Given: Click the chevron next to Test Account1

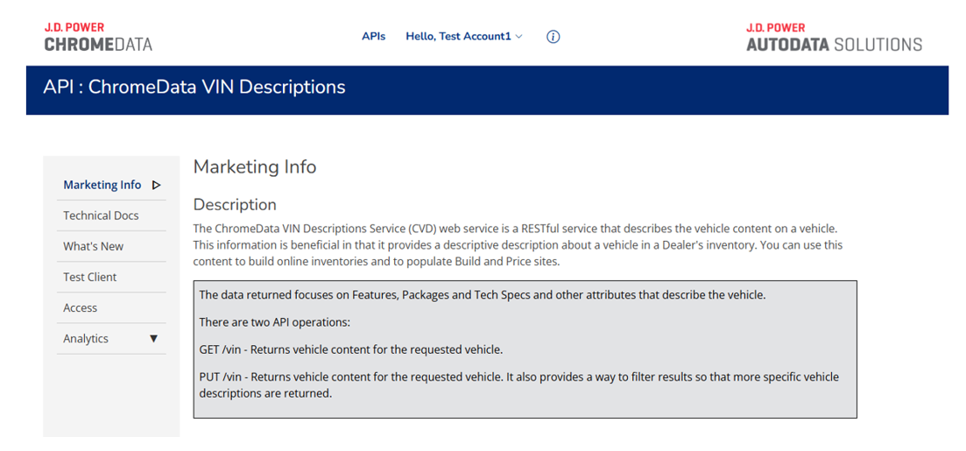Looking at the screenshot, I should (519, 37).
